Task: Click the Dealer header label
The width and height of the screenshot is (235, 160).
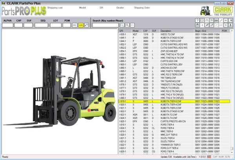Action: point(120,8)
